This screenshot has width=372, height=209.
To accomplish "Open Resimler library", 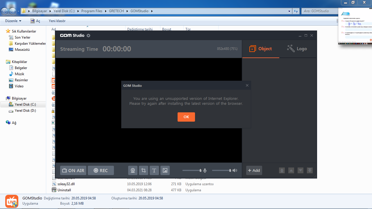I will click(x=22, y=80).
